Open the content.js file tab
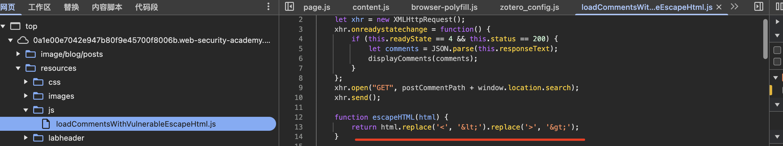Viewport: 783px width, 146px height. click(x=371, y=7)
